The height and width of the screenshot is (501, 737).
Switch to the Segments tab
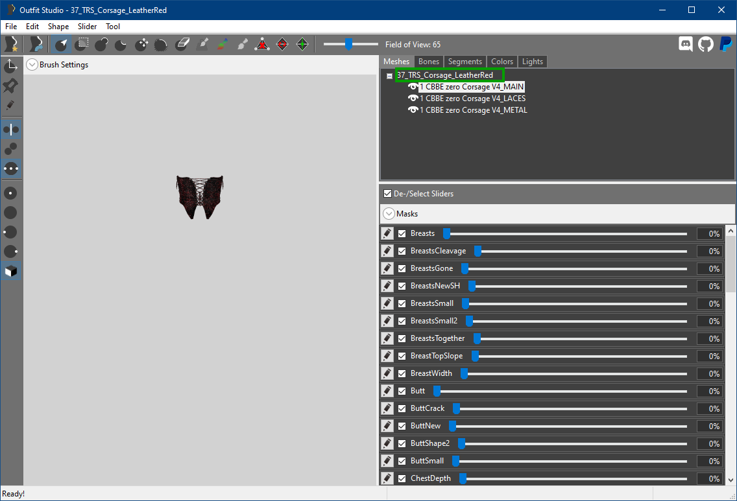coord(465,62)
